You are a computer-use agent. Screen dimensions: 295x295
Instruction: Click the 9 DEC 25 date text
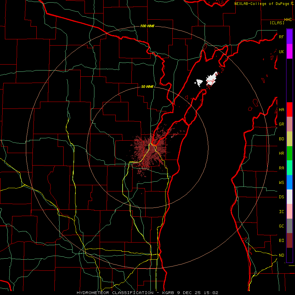tap(189, 293)
